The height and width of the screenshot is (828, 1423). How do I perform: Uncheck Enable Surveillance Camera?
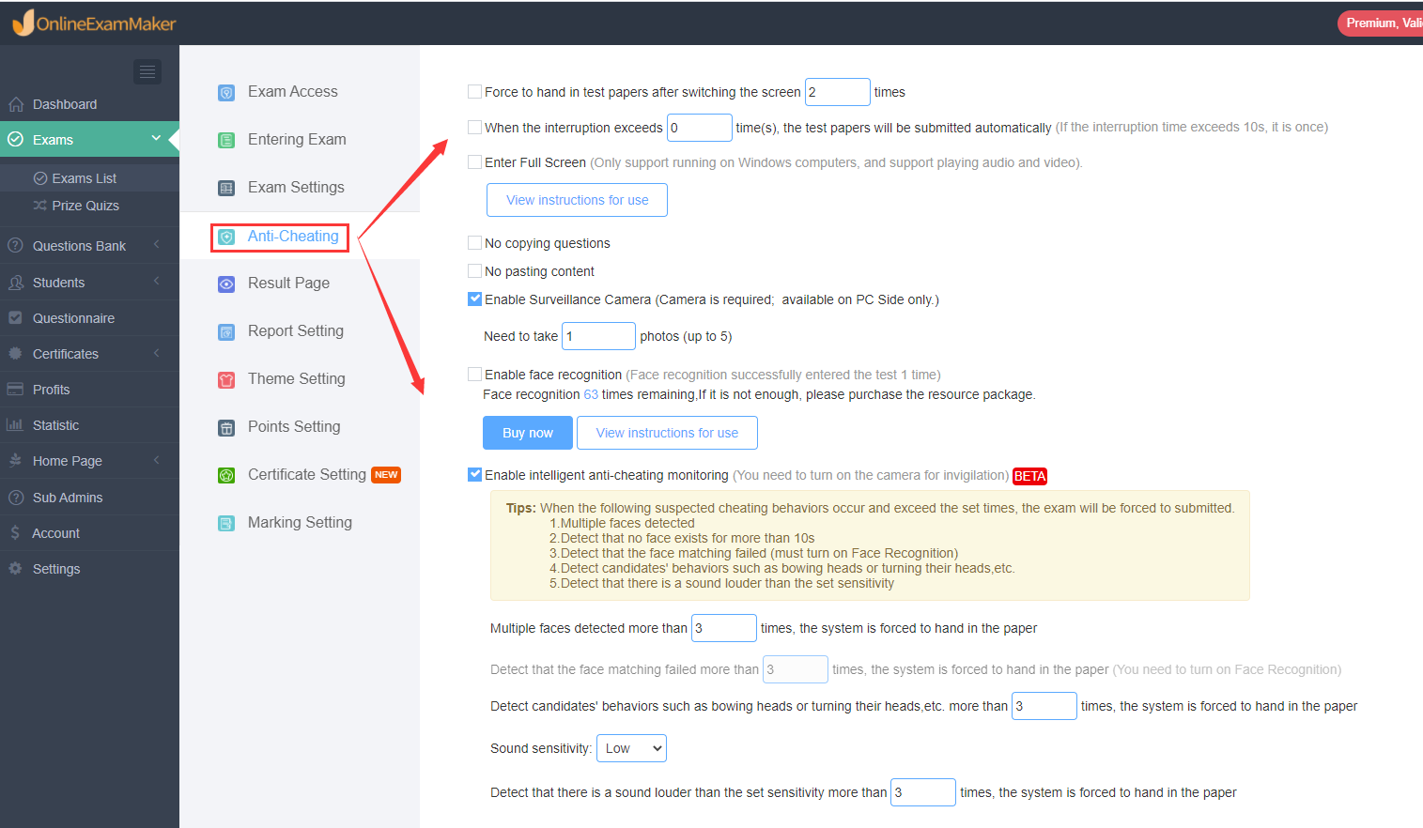pyautogui.click(x=475, y=299)
